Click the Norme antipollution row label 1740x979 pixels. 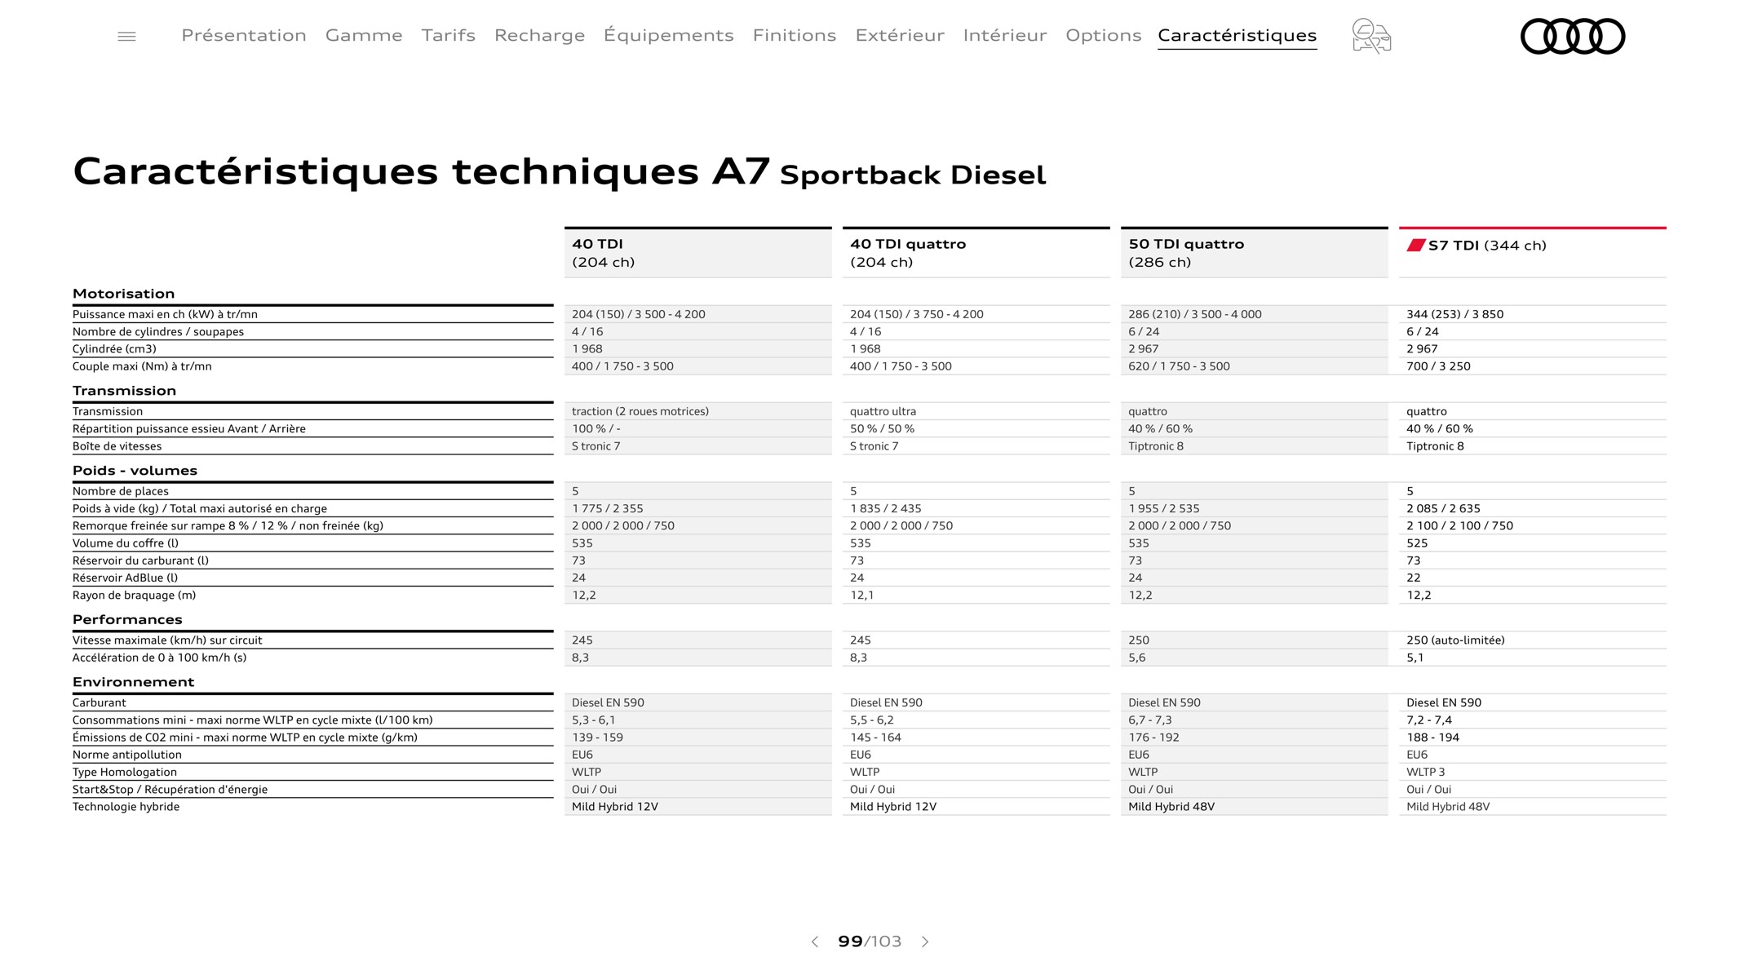(127, 755)
